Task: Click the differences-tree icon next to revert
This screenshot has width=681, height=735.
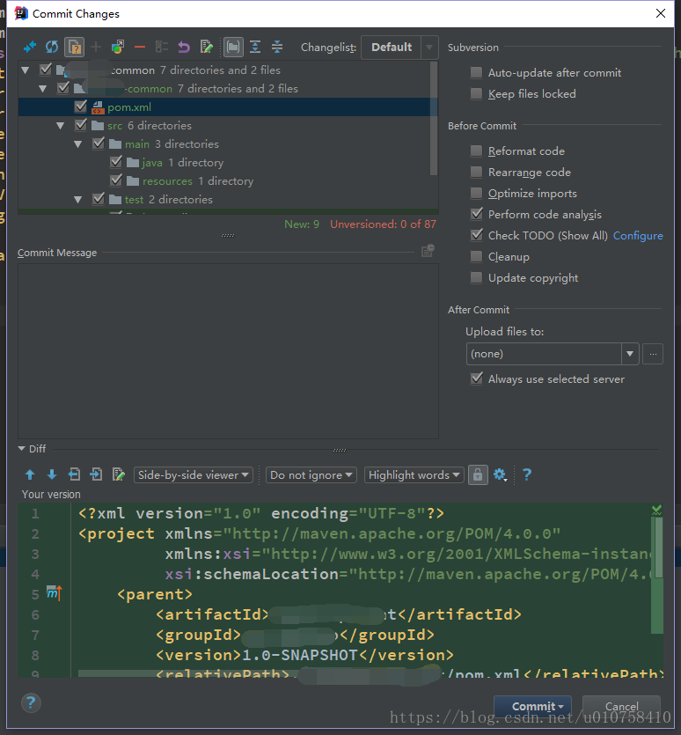Action: pyautogui.click(x=162, y=47)
